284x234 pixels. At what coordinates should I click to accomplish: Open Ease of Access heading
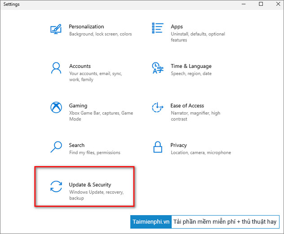[x=187, y=106]
